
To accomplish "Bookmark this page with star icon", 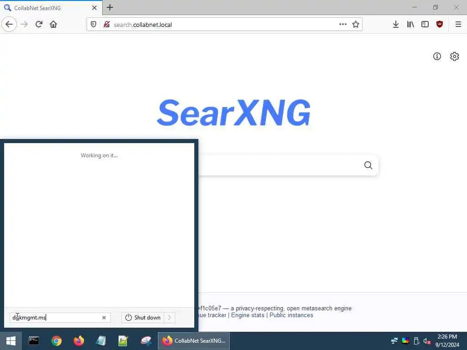I will (356, 25).
